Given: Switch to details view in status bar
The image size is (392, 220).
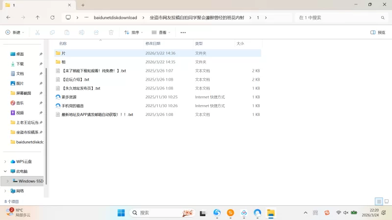Looking at the screenshot, I should click(x=379, y=201).
